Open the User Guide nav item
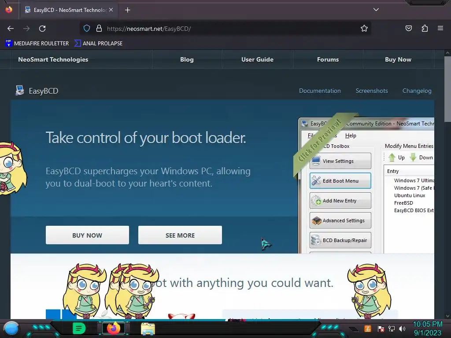 tap(257, 59)
